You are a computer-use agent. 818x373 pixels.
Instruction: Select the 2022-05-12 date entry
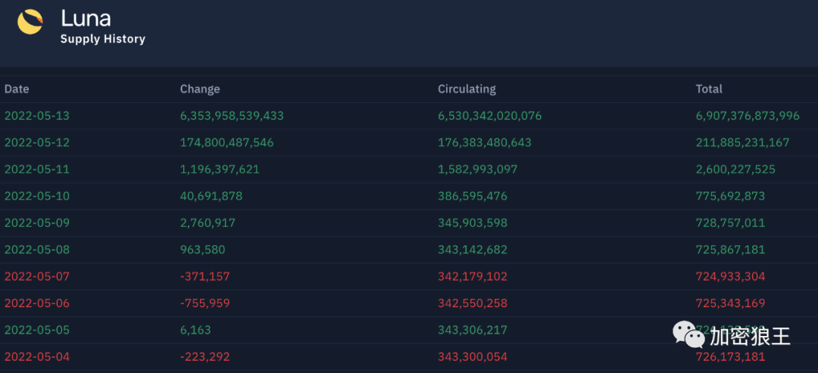click(x=37, y=142)
